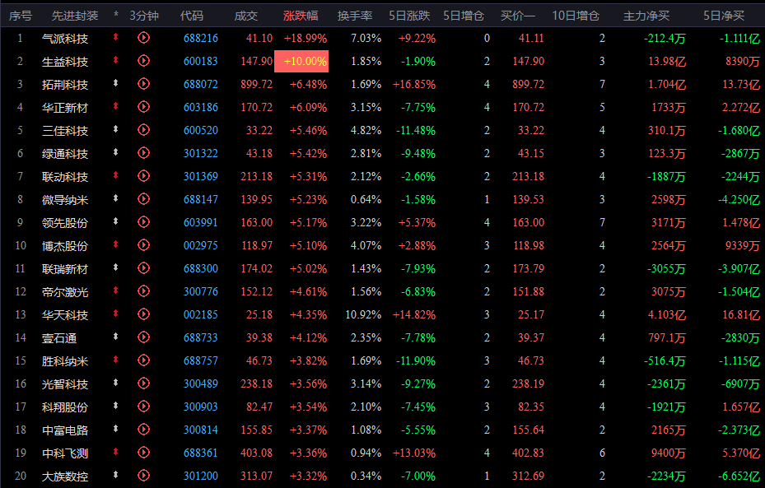Screen dimensions: 765x488
Task: Open 3-minute play icon in 华天科技 row
Action: click(x=143, y=314)
